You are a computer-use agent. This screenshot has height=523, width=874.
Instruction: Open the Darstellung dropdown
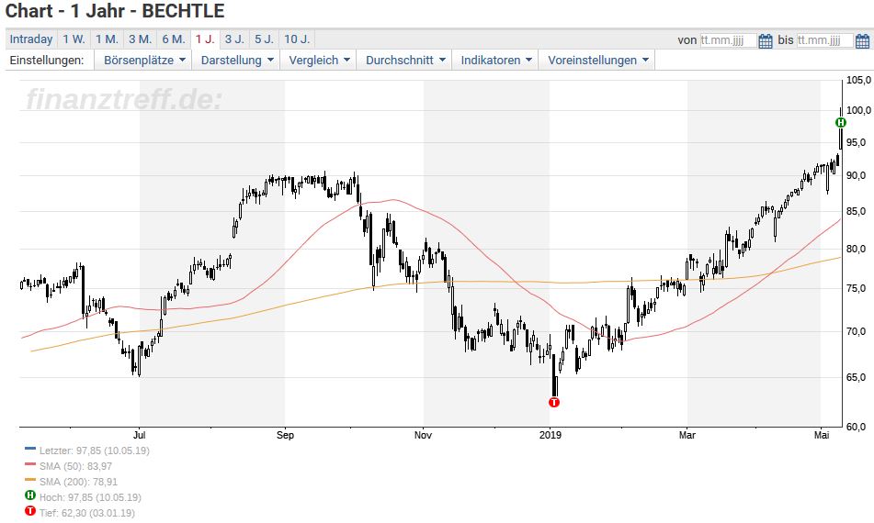(x=236, y=60)
